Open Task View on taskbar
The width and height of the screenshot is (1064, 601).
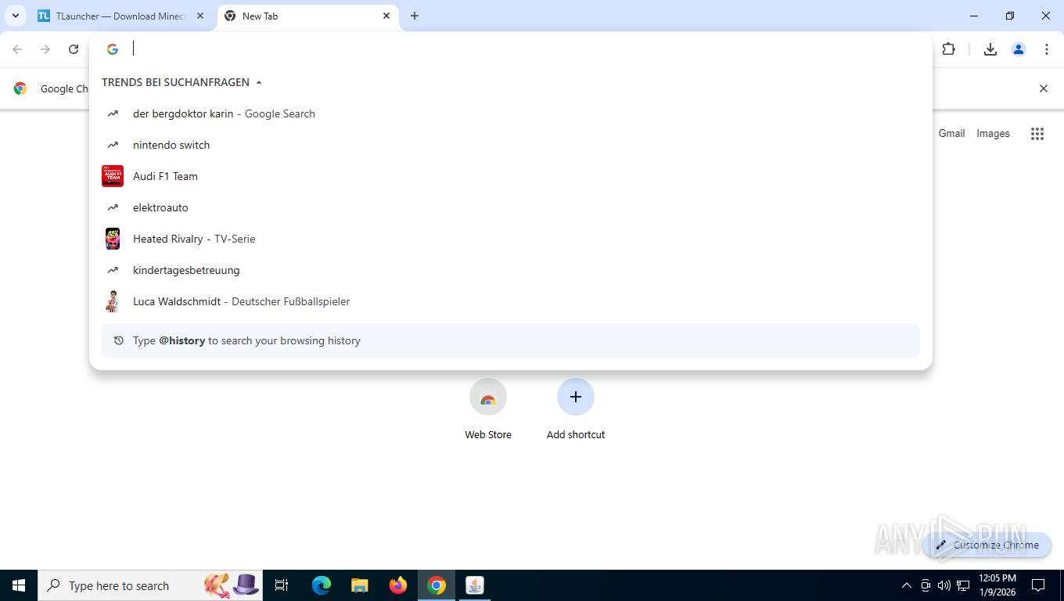[x=282, y=585]
